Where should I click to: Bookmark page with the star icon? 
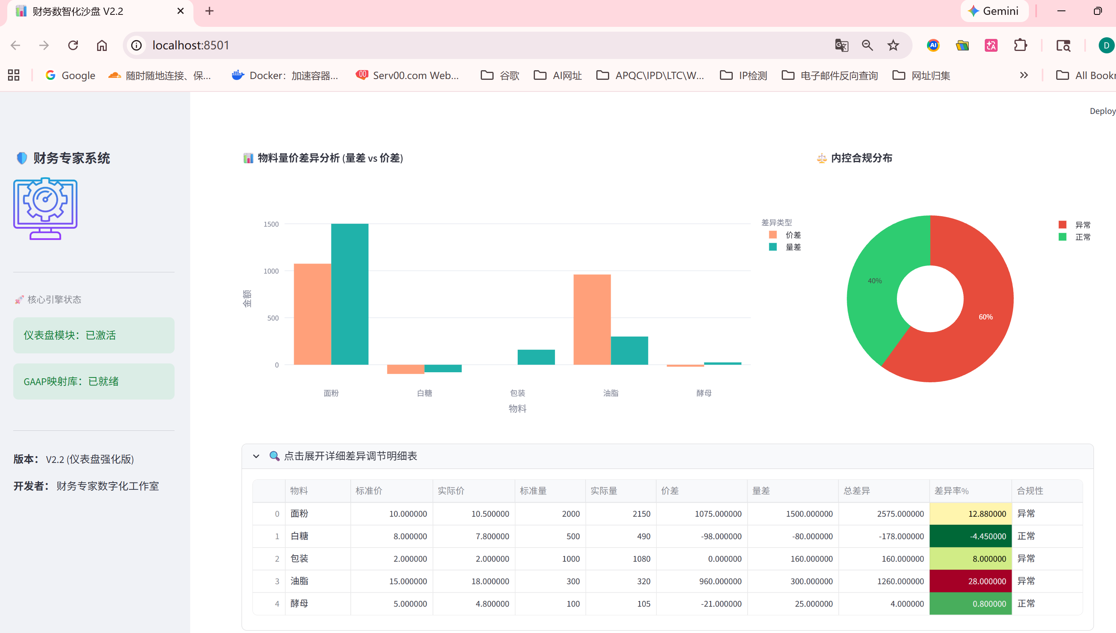coord(893,45)
